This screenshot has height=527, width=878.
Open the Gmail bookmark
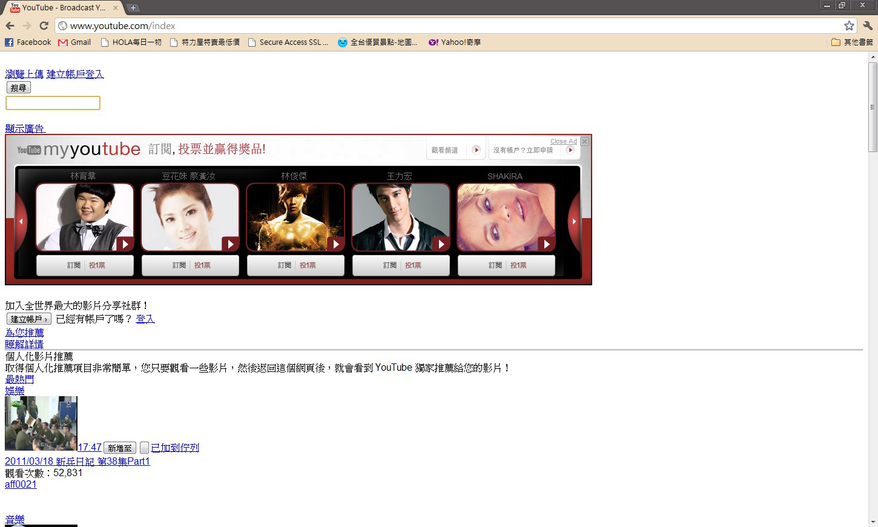click(74, 42)
